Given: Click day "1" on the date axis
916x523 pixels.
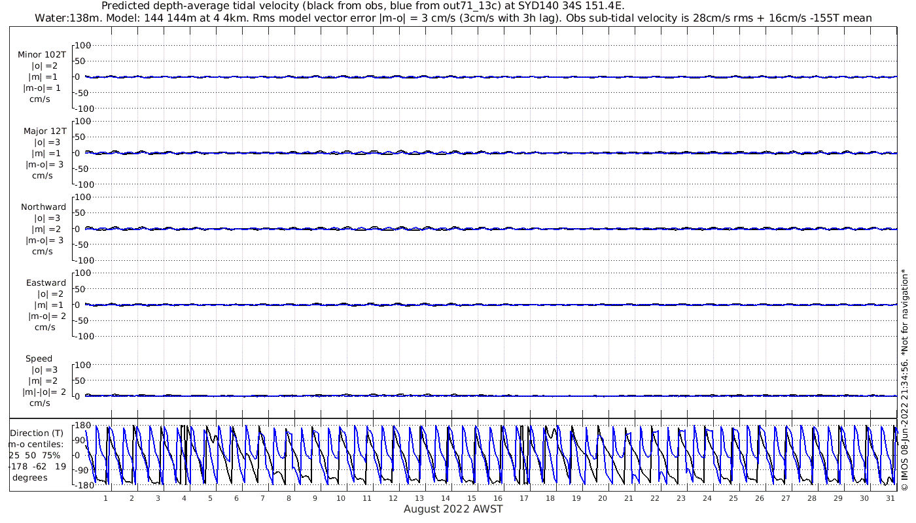Looking at the screenshot, I should click(x=105, y=498).
